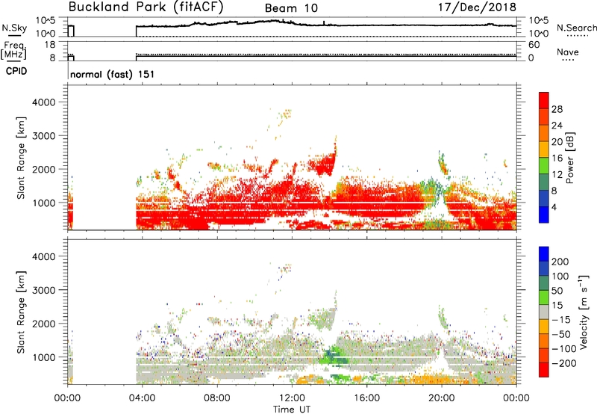
Task: Click the 12:00 time tick label
Action: click(292, 398)
